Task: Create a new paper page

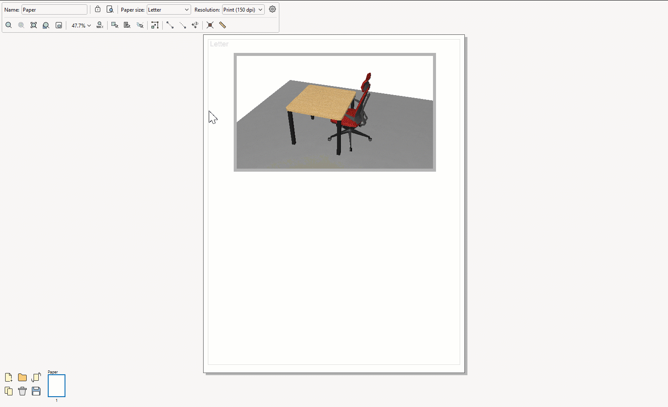Action: (x=8, y=377)
